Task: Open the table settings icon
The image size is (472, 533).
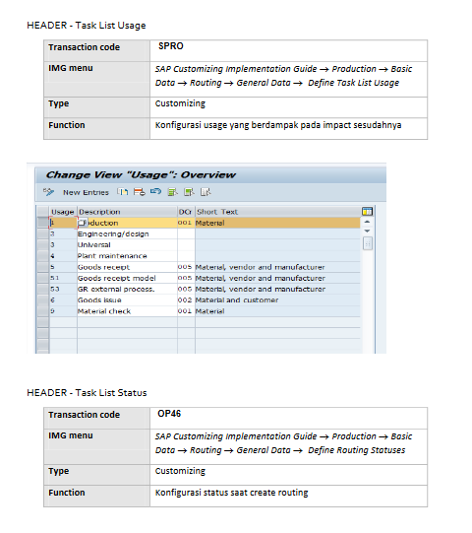Action: (367, 212)
